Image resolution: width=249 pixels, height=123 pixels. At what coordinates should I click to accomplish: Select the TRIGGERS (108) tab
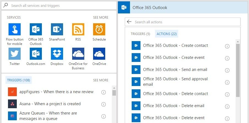[18, 80]
